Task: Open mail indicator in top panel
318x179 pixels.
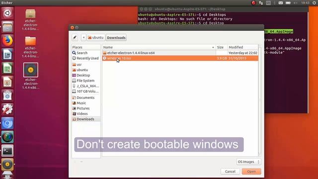Action: (x=281, y=3)
